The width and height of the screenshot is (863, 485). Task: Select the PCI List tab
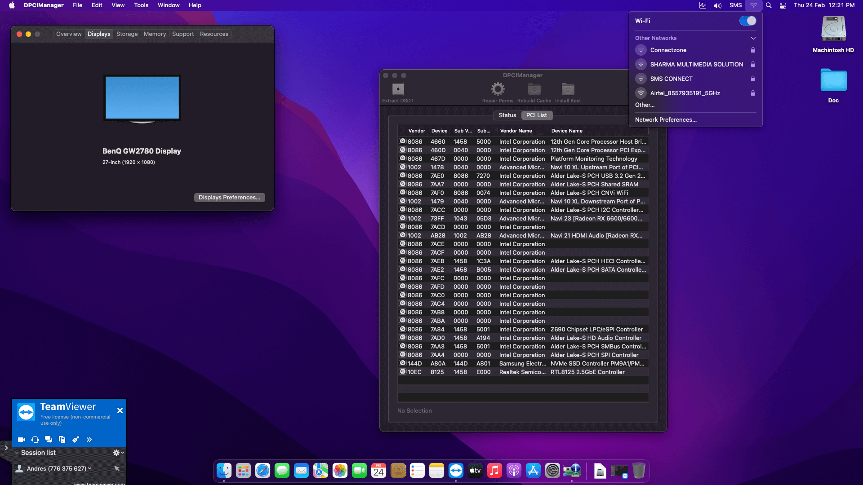(x=537, y=115)
